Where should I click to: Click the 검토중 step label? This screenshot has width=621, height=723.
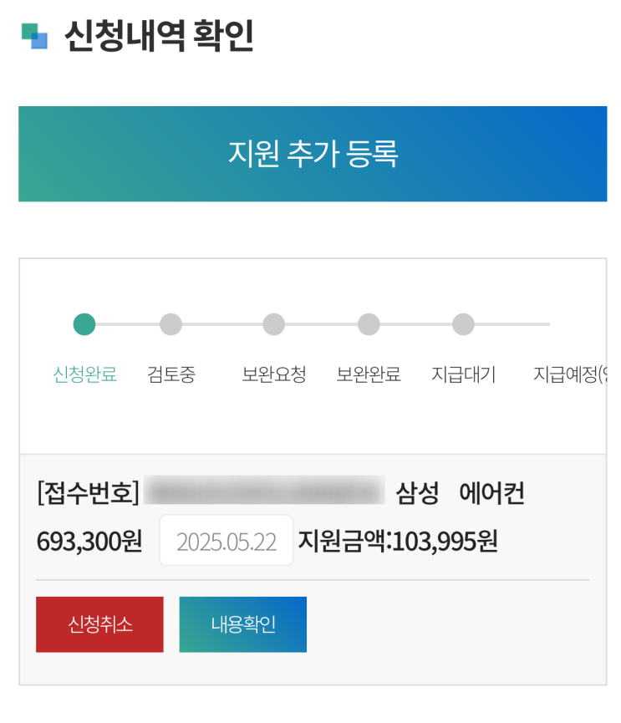pos(171,374)
